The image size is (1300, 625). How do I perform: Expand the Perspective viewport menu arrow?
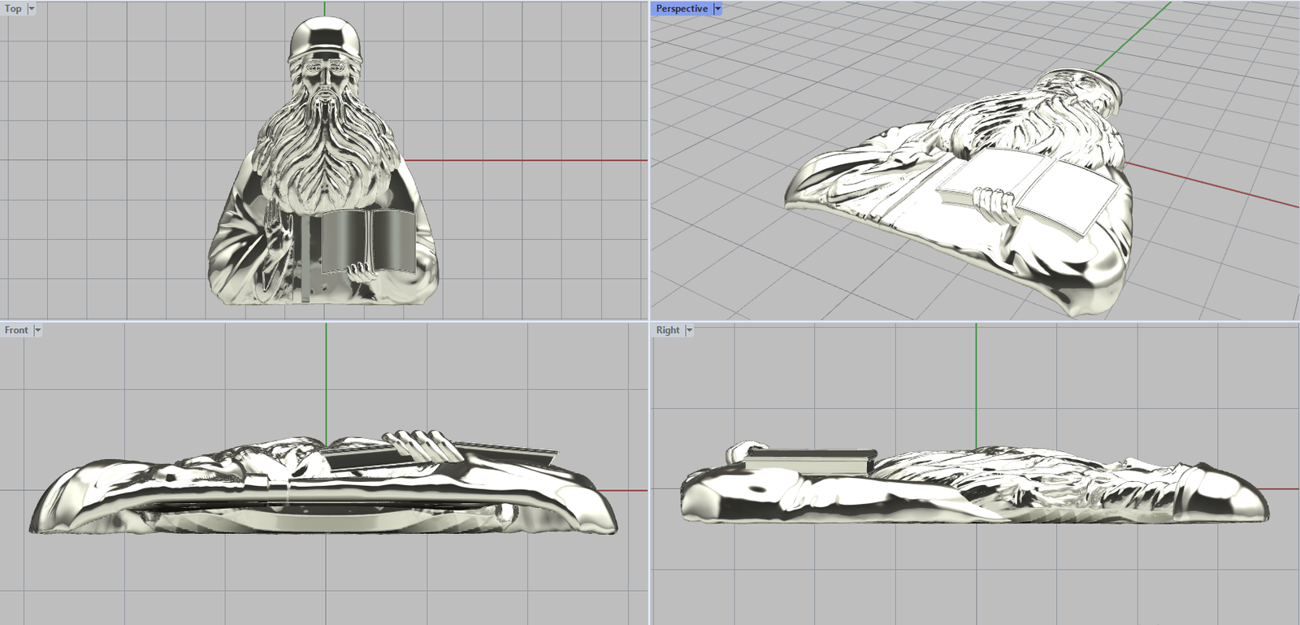pos(717,9)
